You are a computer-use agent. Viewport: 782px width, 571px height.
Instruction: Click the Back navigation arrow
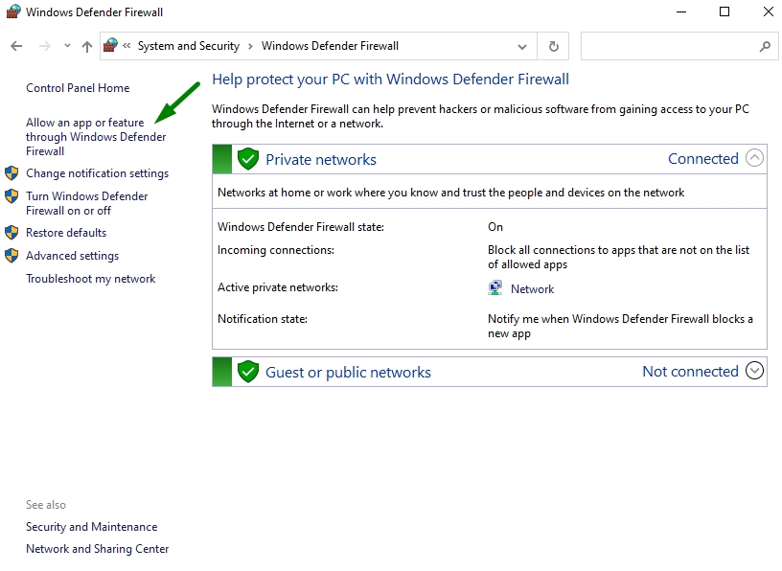coord(16,46)
